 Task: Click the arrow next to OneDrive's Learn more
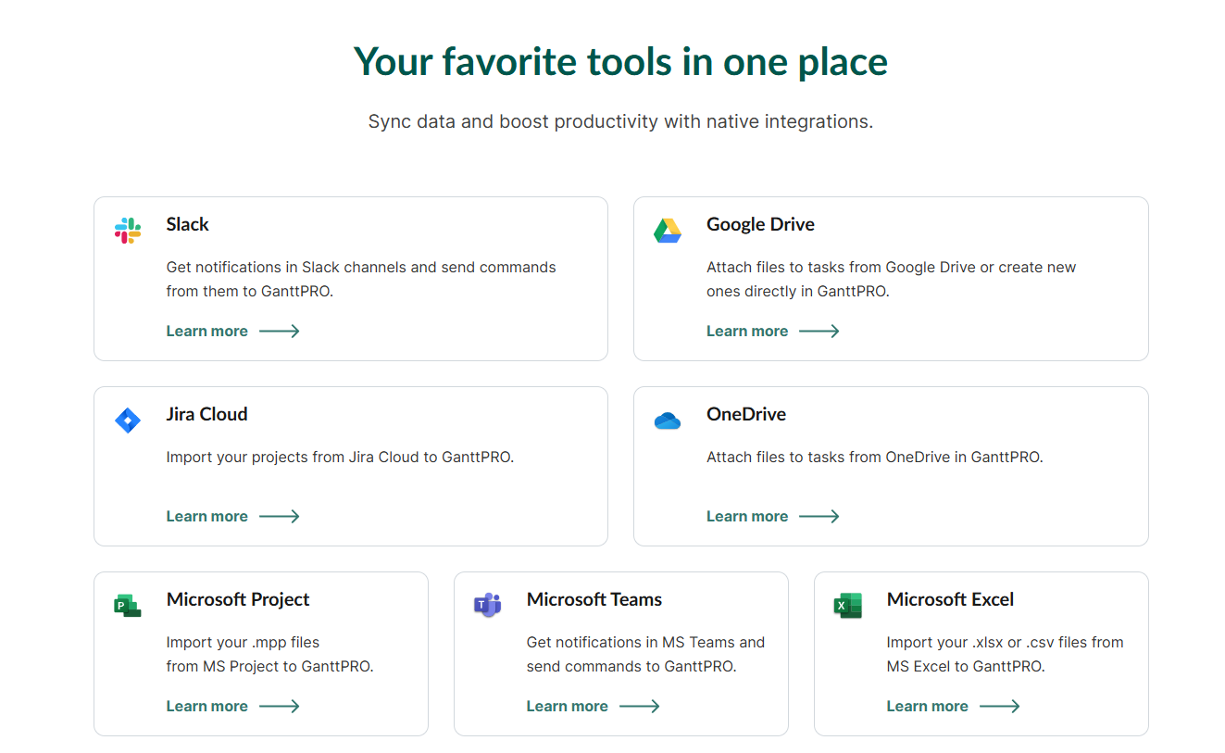coord(819,516)
